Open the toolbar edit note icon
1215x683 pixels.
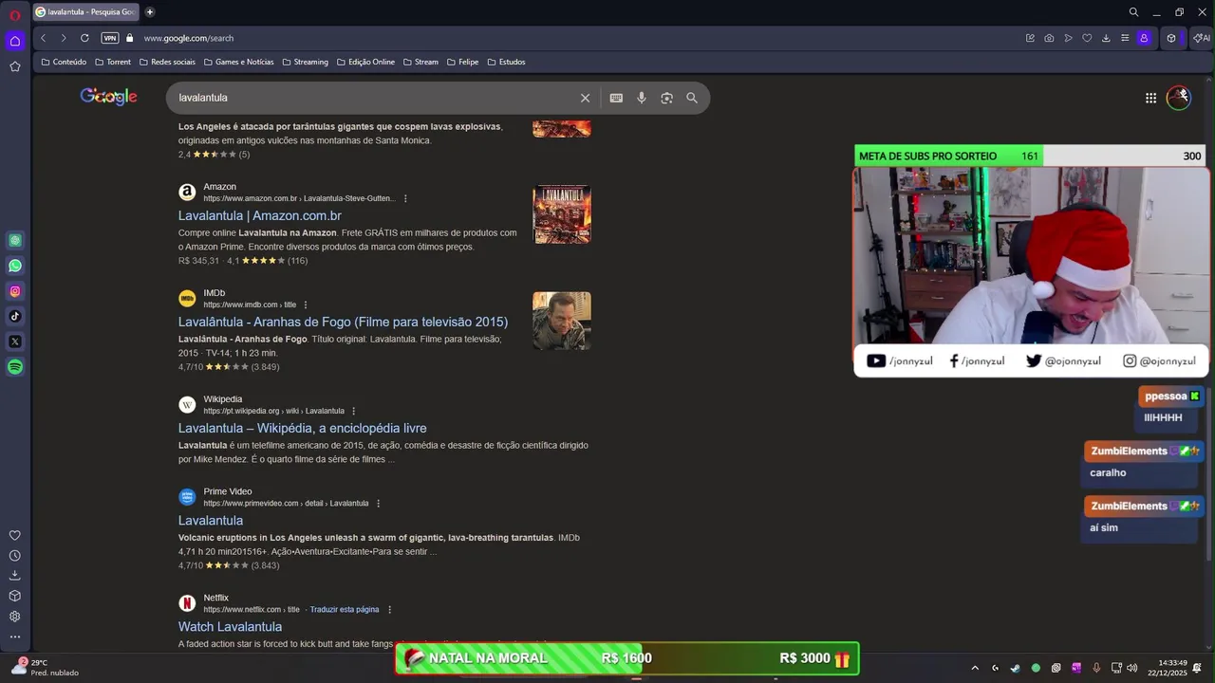point(1030,38)
